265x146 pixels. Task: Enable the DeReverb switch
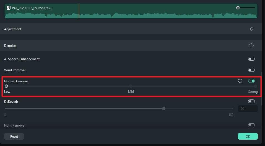point(251,101)
